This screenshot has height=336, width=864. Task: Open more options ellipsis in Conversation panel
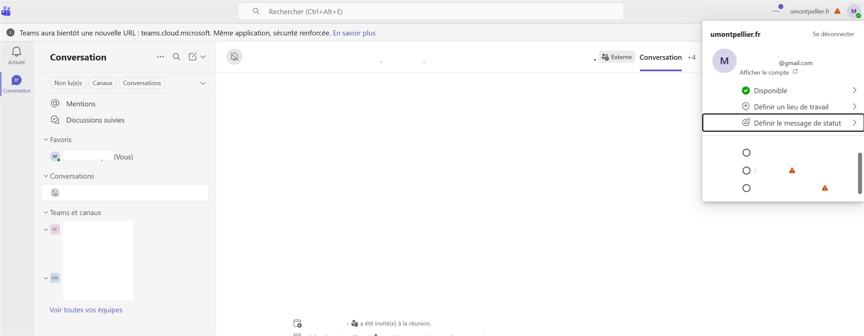160,57
